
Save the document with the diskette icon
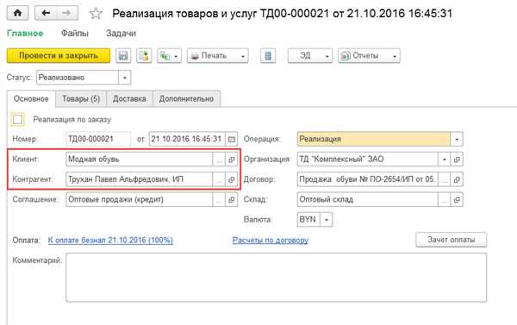(x=123, y=56)
